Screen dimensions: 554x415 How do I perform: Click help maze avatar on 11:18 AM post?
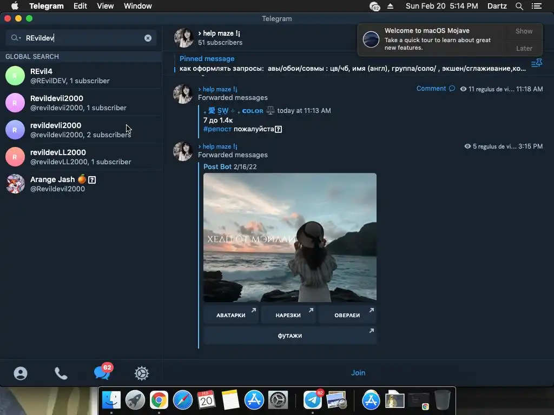coord(183,94)
